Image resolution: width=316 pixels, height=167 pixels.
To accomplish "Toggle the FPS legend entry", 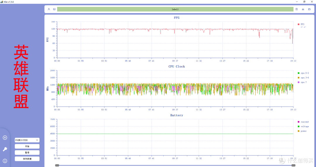I will point(301,24).
